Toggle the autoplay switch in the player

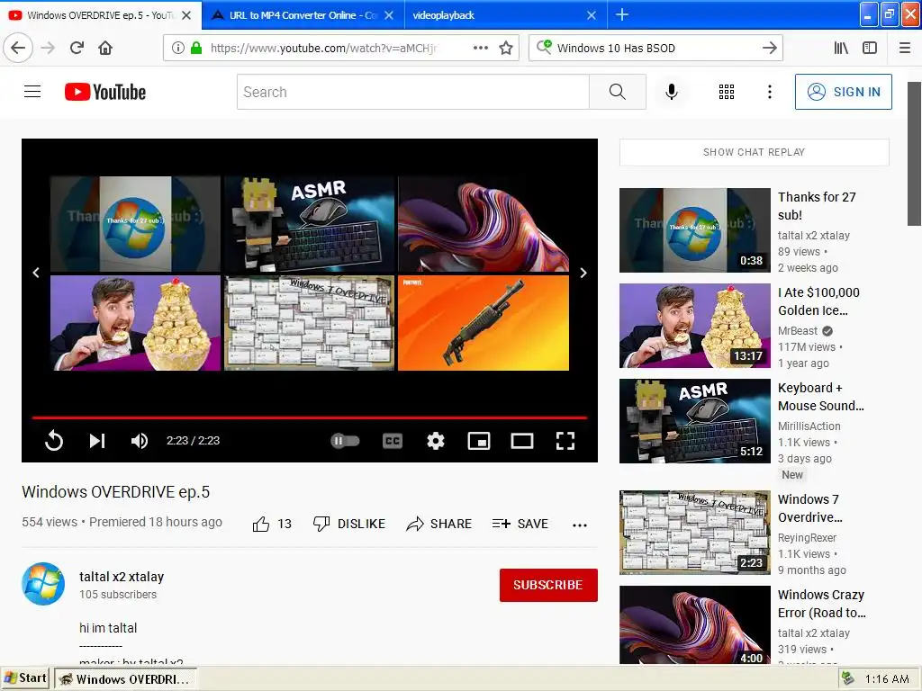tap(345, 440)
